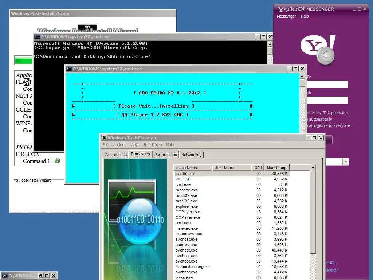This screenshot has width=373, height=280.
Task: Open the Options menu in Task Manager
Action: tap(119, 145)
